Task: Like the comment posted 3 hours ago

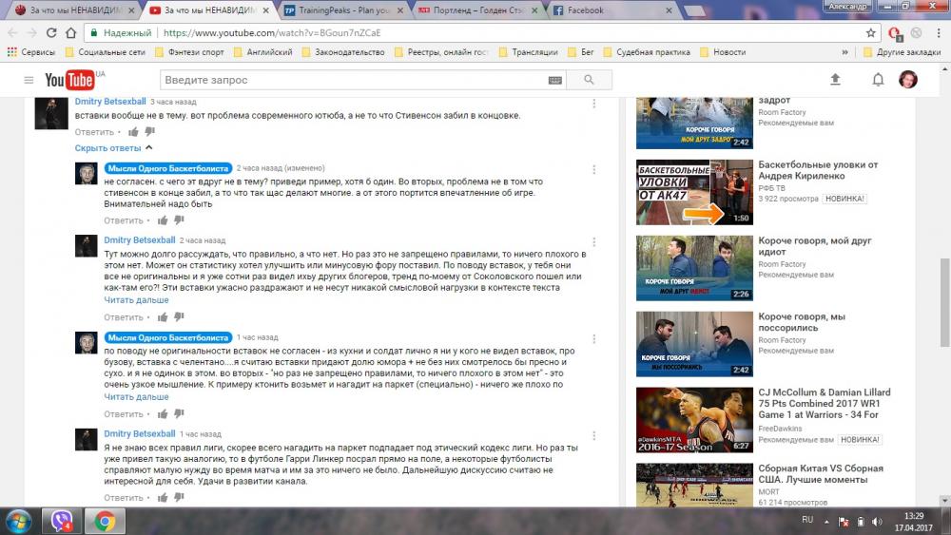Action: (134, 132)
